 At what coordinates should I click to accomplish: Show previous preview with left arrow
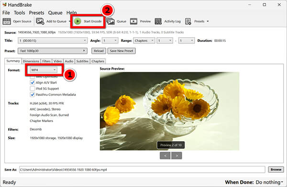tap(165, 156)
